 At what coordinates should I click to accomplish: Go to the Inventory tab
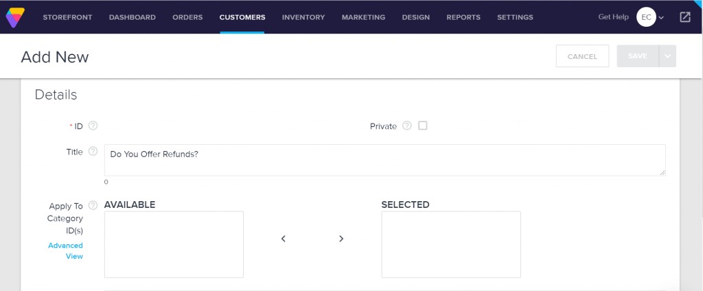click(303, 17)
